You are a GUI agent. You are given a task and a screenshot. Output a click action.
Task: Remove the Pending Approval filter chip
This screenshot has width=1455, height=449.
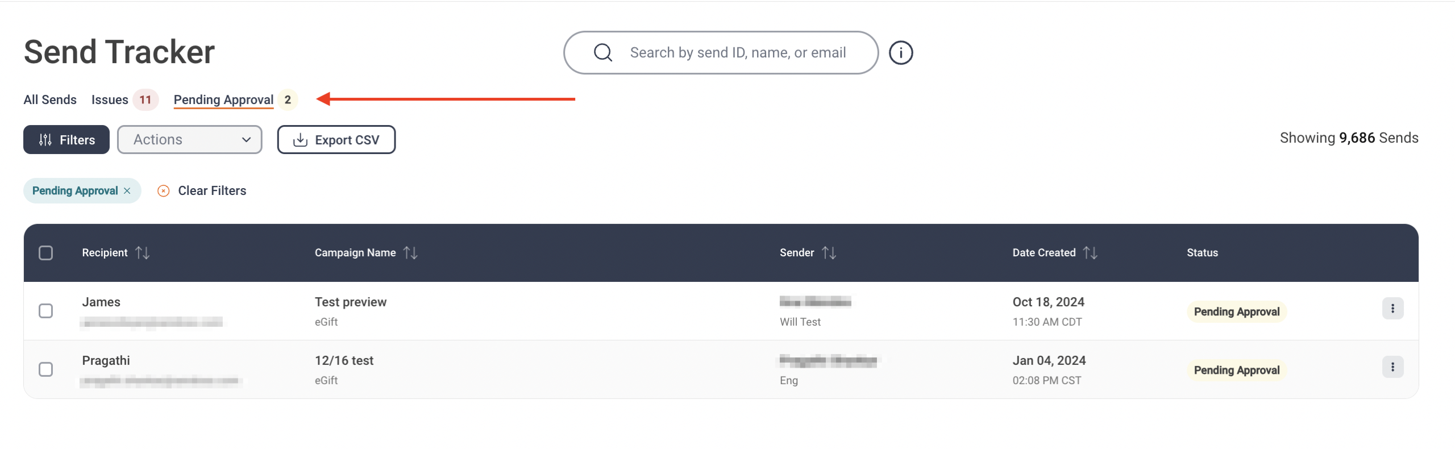point(127,191)
